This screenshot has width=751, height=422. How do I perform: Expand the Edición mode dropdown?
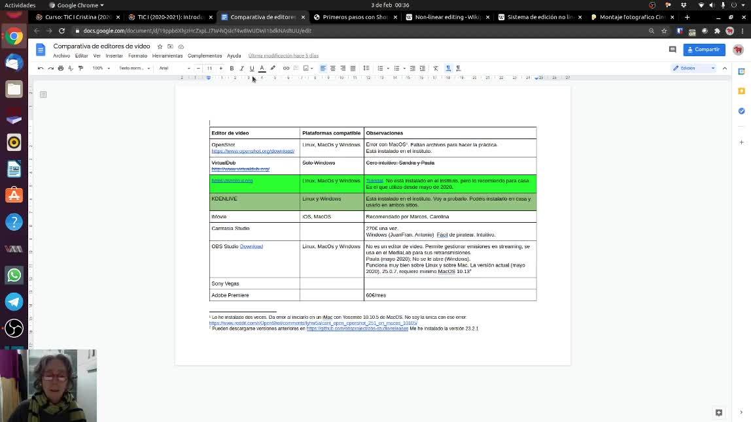pyautogui.click(x=694, y=68)
